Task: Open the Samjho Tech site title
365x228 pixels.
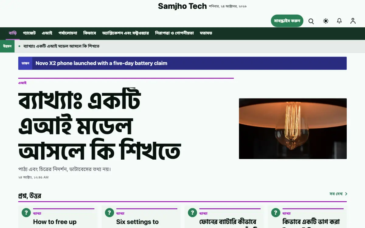Action: [182, 6]
